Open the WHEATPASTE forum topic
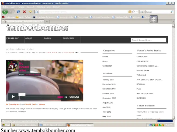Viewport: 177px width, 132px height. [x=143, y=61]
